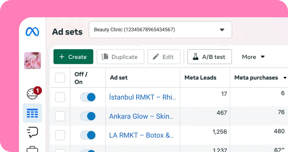The image size is (288, 152).
Task: Click the briefcase icon in sidebar
Action: (x=32, y=149)
